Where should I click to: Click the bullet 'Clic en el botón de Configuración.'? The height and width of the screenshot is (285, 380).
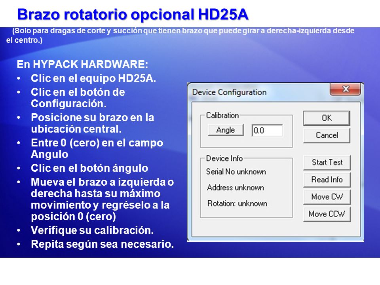pyautogui.click(x=78, y=98)
